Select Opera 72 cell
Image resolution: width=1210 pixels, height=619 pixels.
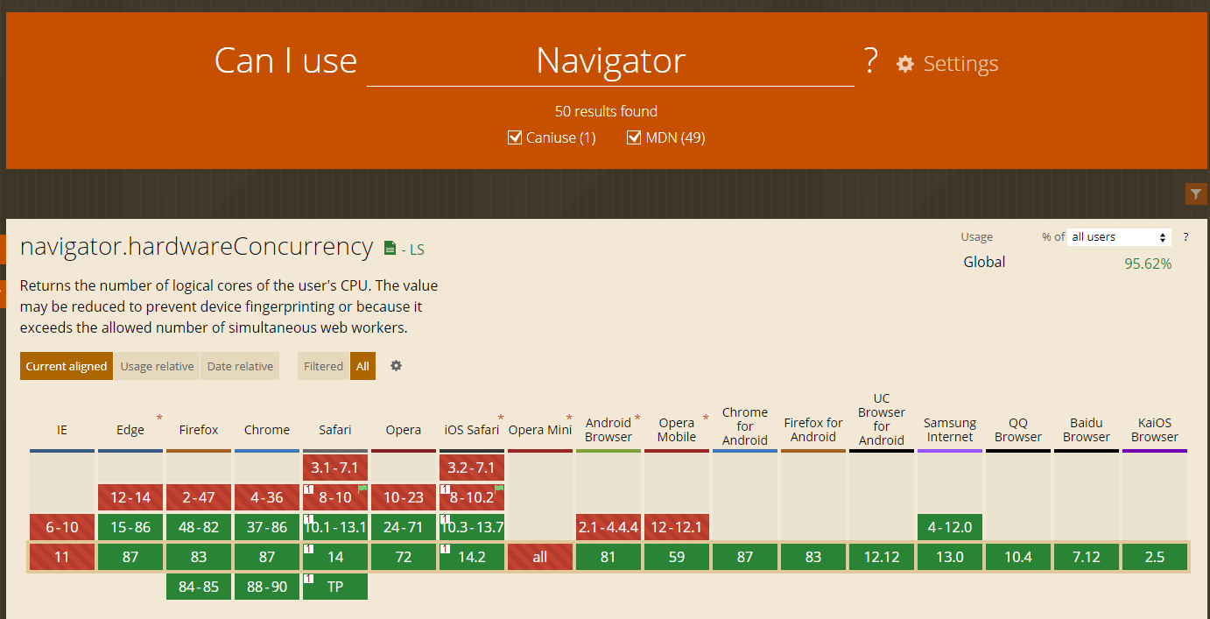click(x=404, y=557)
